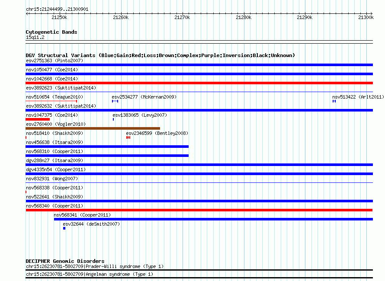Open the esv2346599 (Bentley2008) label

[157, 133]
